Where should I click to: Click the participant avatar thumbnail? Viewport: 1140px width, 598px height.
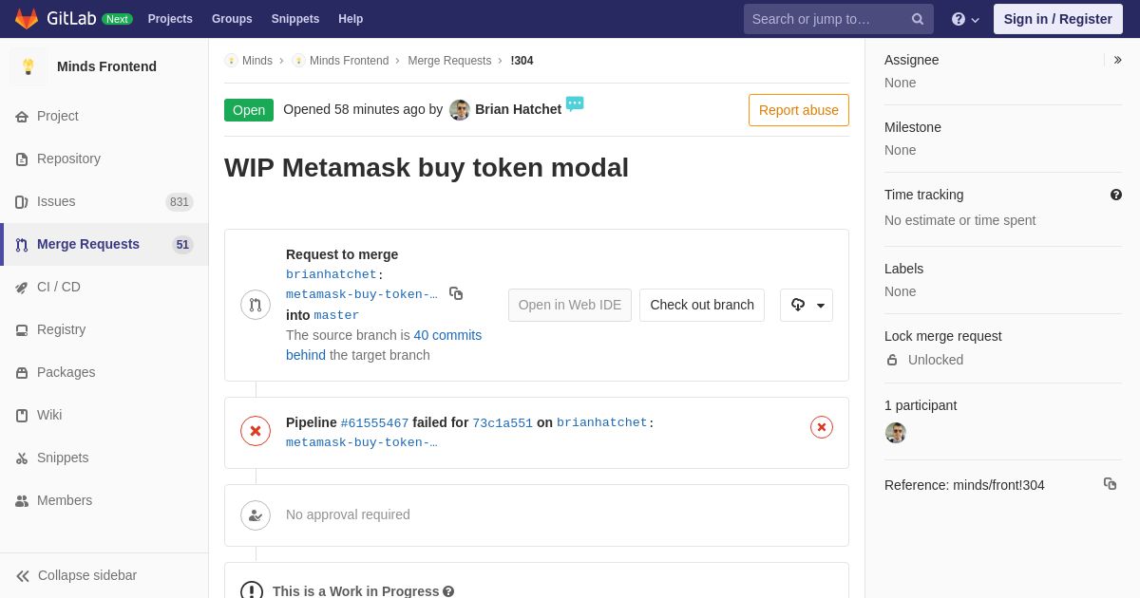(x=896, y=433)
